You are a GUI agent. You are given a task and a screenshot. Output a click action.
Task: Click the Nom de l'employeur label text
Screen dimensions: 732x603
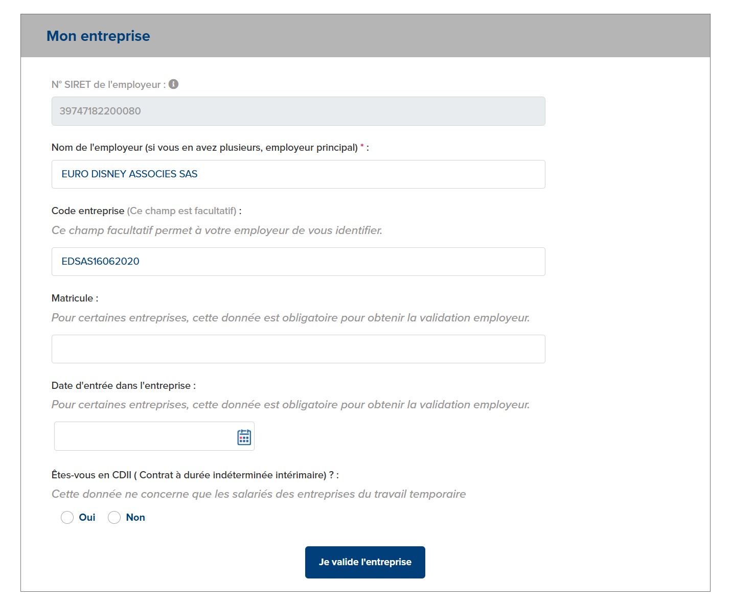(204, 148)
